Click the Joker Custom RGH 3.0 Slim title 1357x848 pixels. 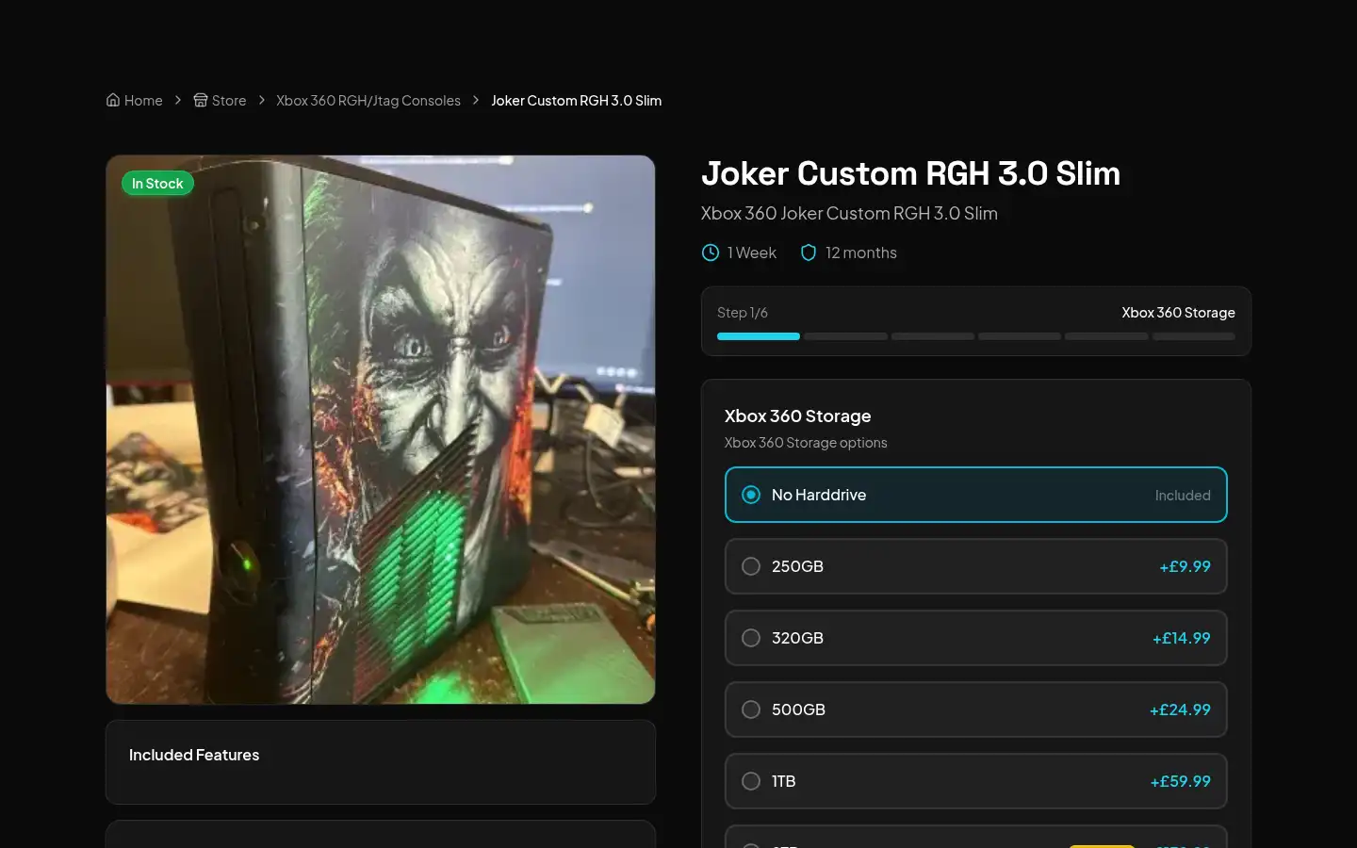[x=911, y=173]
